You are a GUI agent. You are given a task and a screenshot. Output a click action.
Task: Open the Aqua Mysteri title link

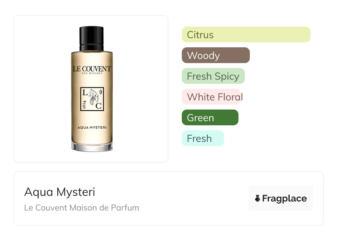click(60, 192)
